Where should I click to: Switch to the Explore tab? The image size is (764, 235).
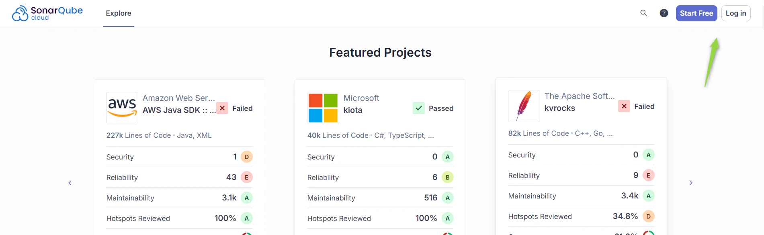[x=119, y=13]
